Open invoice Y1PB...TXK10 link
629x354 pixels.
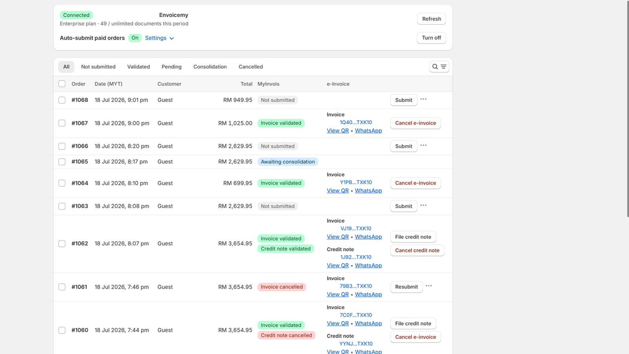click(356, 182)
